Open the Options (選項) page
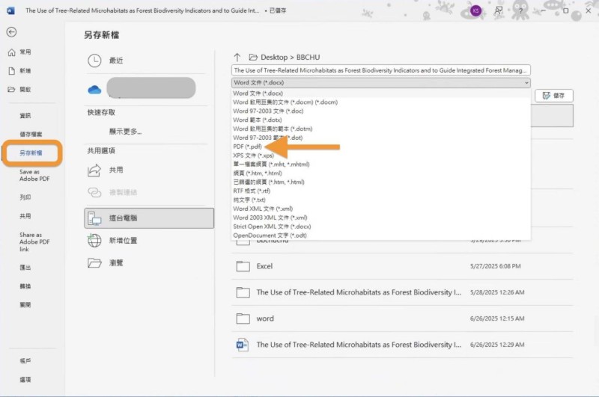Image resolution: width=599 pixels, height=397 pixels. (25, 380)
